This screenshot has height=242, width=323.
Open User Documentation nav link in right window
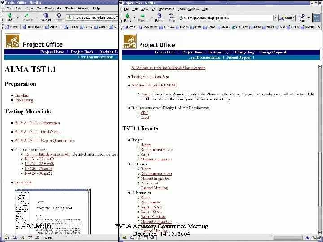pos(205,57)
